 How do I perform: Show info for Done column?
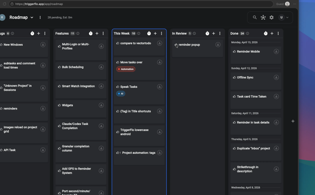(248, 33)
